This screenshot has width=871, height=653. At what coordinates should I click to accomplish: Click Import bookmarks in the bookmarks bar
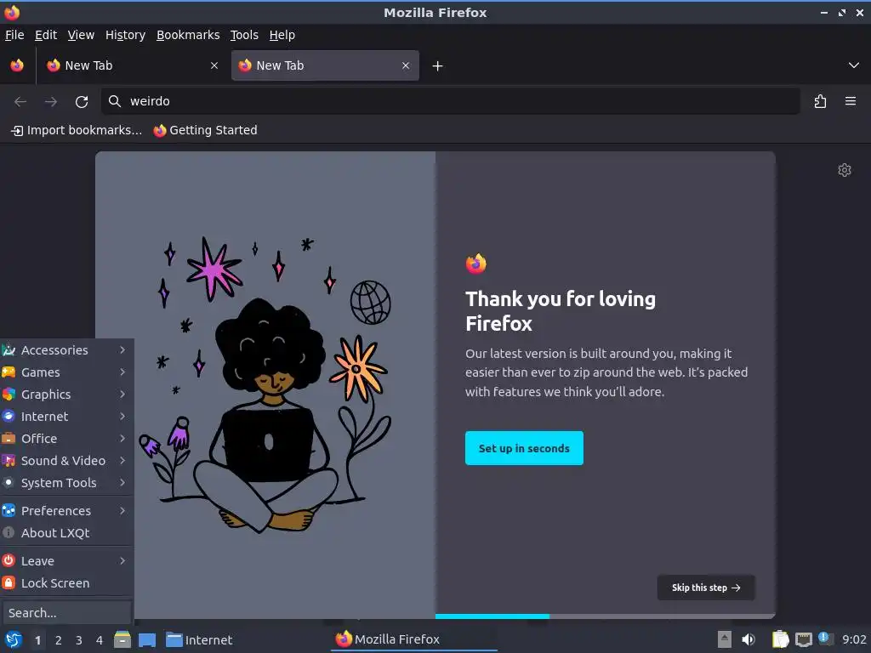(77, 130)
